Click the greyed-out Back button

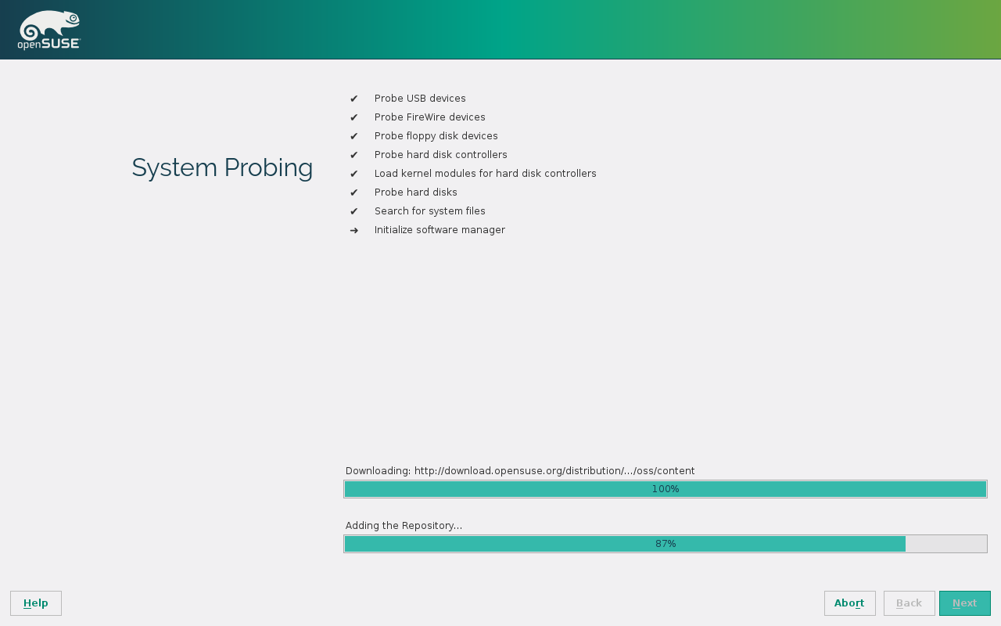coord(909,603)
